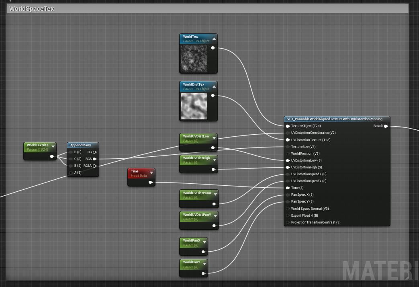Viewport: 419px width, 287px height.
Task: Click AppendMany RGB output pin
Action: (94, 159)
